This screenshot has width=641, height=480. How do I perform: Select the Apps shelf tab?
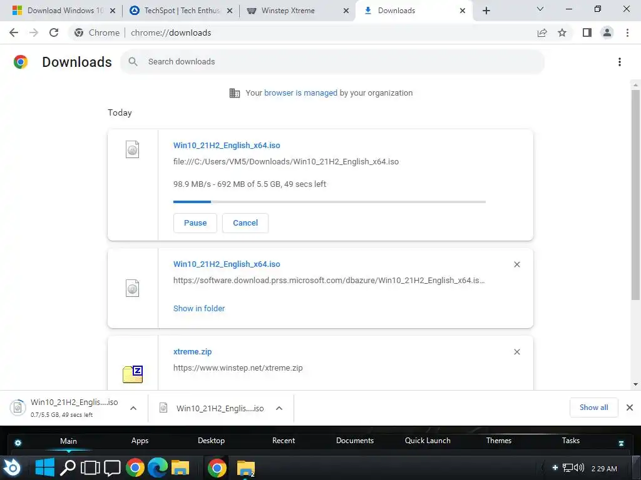pyautogui.click(x=140, y=441)
